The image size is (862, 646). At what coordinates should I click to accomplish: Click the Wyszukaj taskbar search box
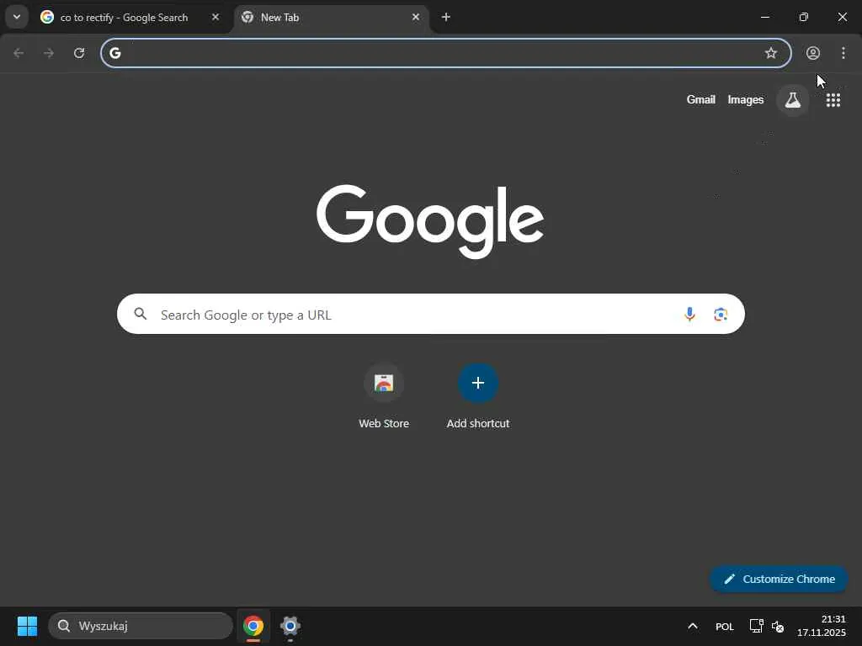pyautogui.click(x=141, y=626)
